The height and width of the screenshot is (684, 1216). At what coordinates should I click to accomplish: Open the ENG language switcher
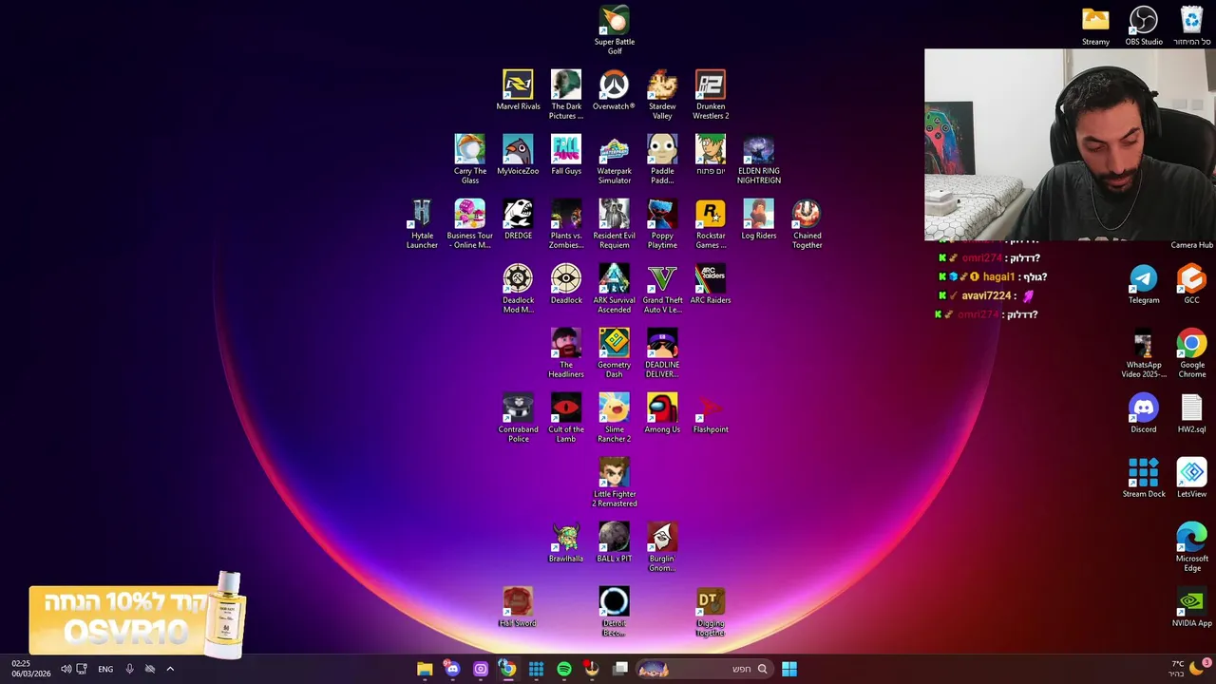tap(105, 669)
